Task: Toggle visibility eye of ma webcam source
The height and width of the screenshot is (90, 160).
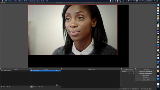Action: 56,71
